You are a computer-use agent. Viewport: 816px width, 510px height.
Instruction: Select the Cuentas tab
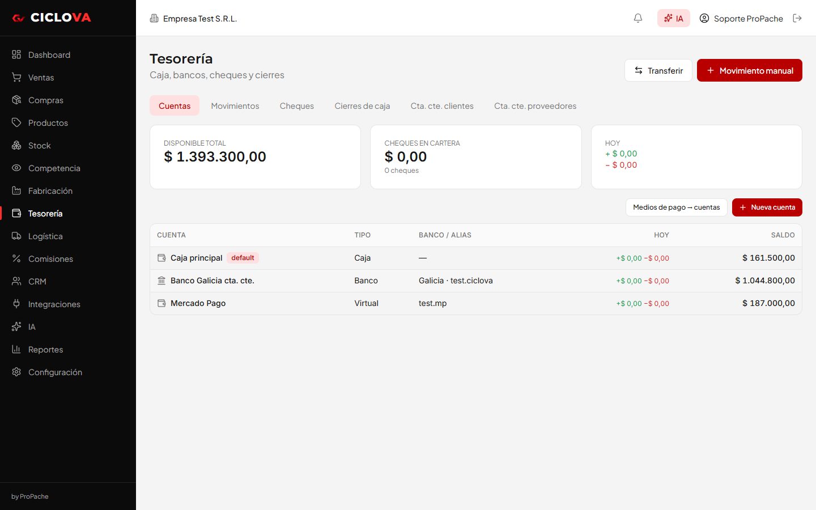click(175, 106)
